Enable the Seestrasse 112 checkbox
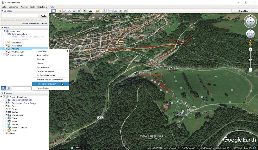258x150 pixels. (6, 43)
